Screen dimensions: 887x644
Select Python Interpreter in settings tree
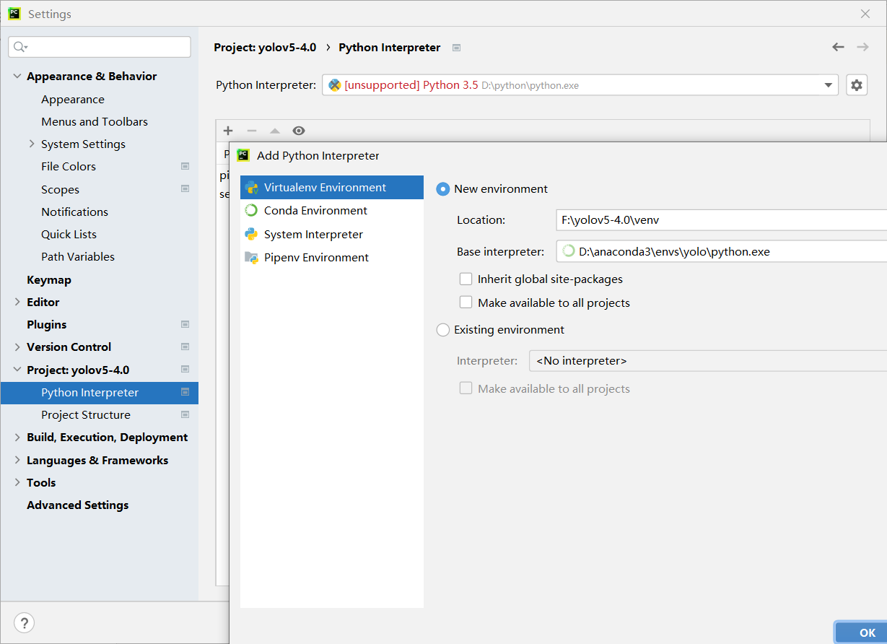click(100, 392)
